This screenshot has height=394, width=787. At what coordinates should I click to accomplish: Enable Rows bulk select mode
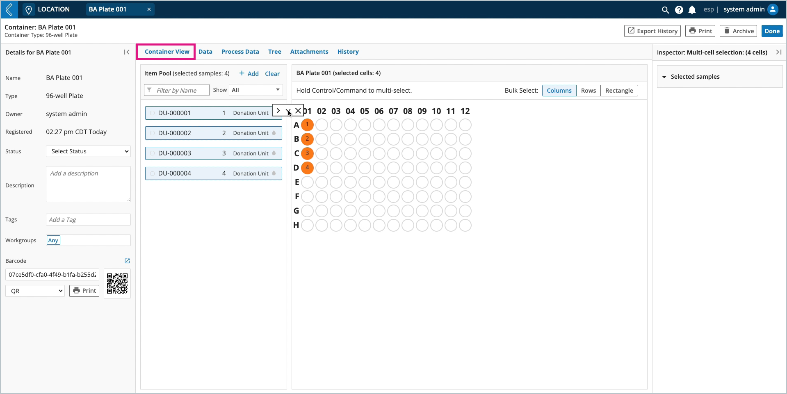tap(589, 91)
